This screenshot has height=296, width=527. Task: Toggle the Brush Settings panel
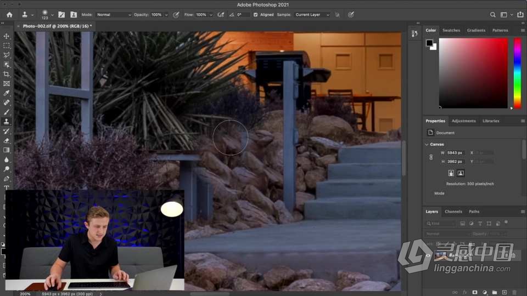pos(61,15)
